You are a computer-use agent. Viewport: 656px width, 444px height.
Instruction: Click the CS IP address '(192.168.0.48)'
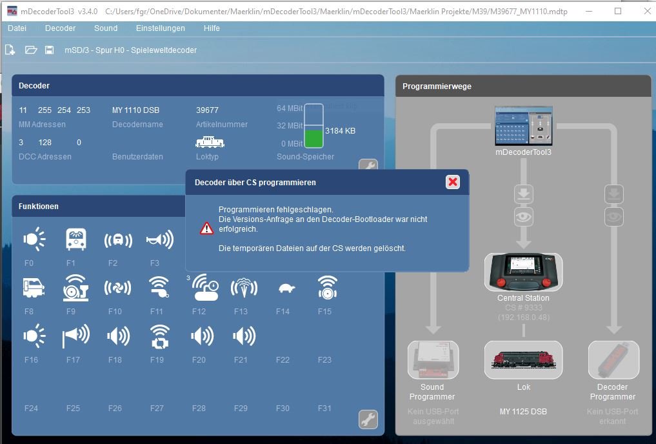[523, 318]
